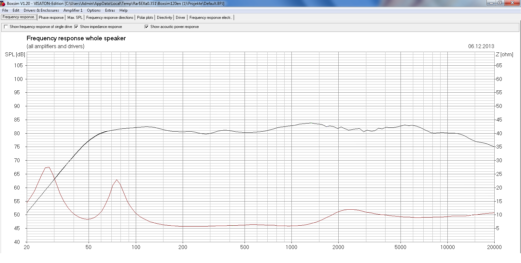This screenshot has height=263, width=521.
Task: View the Polar plots tab
Action: 145,18
